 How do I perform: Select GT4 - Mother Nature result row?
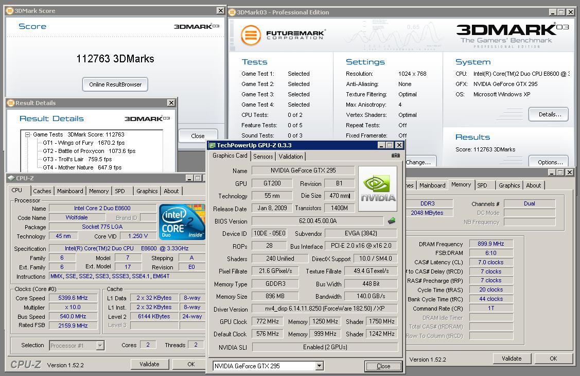point(82,167)
